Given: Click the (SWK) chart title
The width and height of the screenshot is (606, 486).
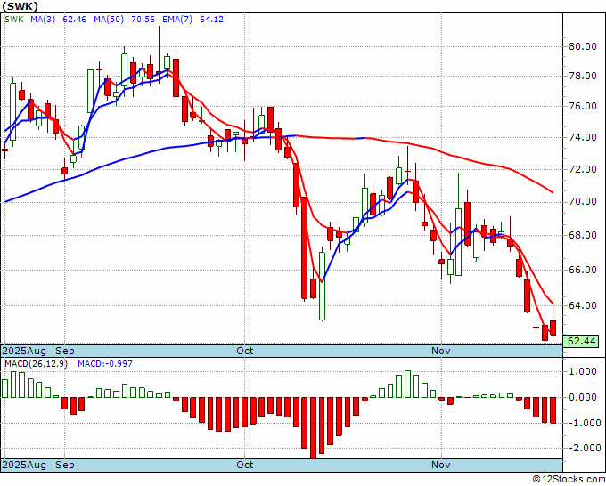Looking at the screenshot, I should [20, 6].
